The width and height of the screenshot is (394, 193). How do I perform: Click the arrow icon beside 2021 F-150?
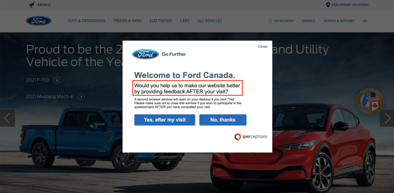(x=57, y=80)
